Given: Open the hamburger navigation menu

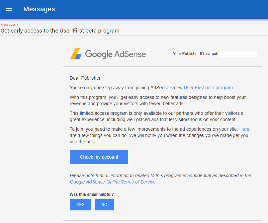Looking at the screenshot, I should pyautogui.click(x=9, y=9).
